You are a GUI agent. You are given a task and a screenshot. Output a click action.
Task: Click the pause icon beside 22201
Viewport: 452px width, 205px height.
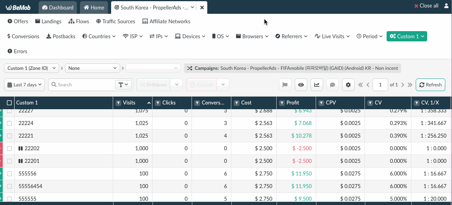[x=20, y=161]
